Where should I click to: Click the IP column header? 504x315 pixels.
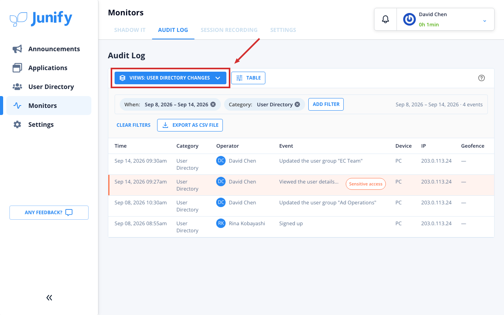424,146
